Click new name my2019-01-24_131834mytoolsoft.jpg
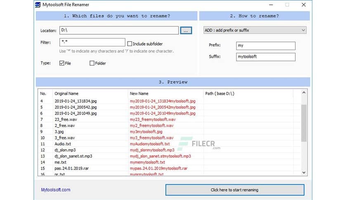Screen dimensions: 345x200 point(163,101)
